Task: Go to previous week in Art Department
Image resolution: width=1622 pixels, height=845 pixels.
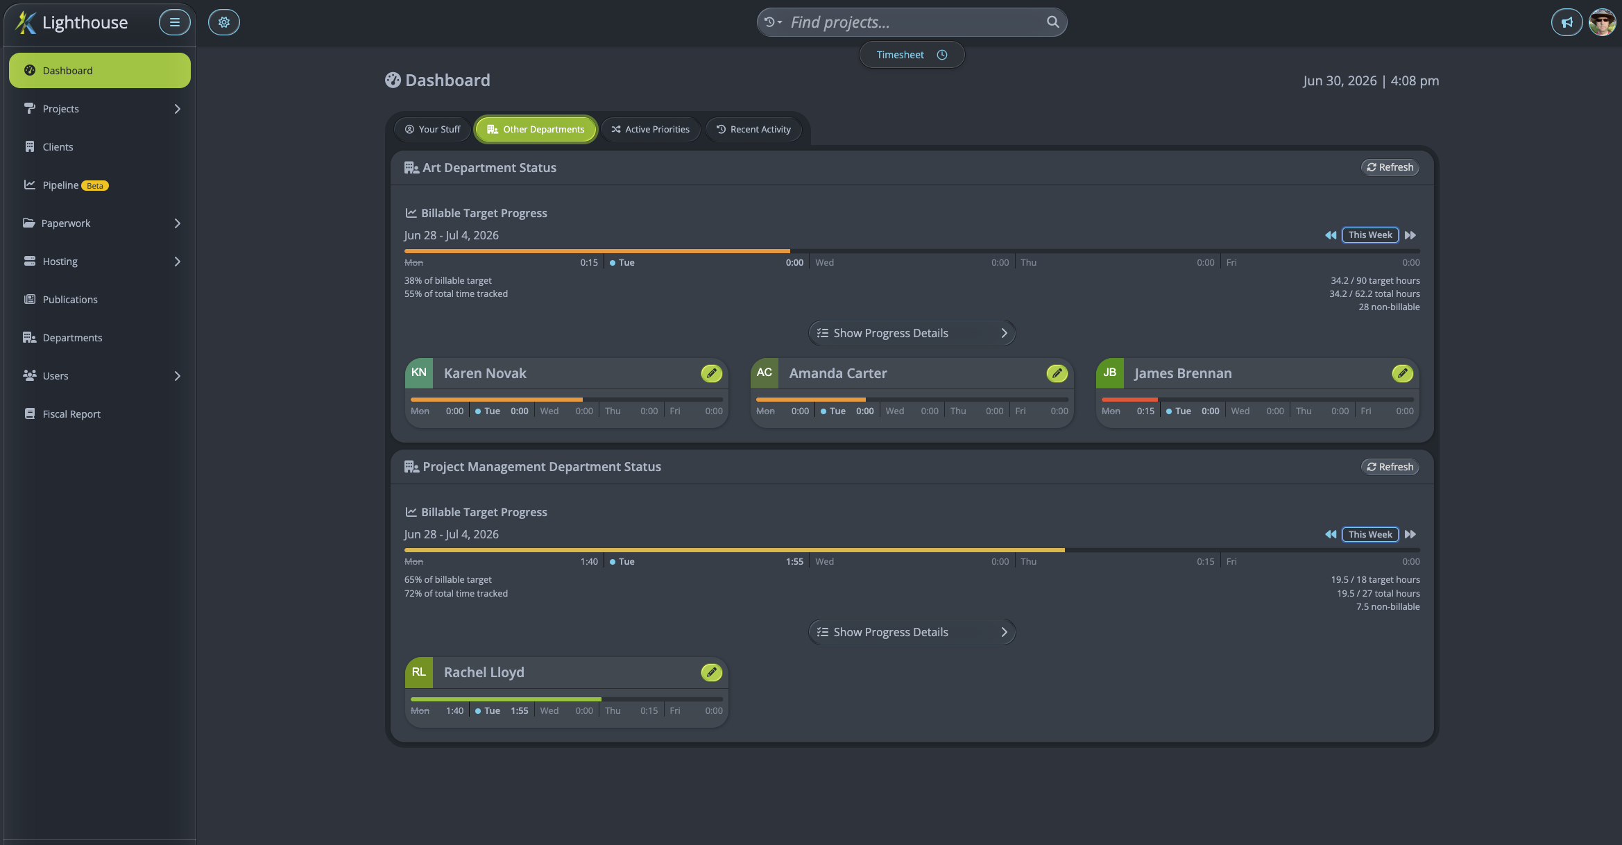Action: [x=1331, y=235]
